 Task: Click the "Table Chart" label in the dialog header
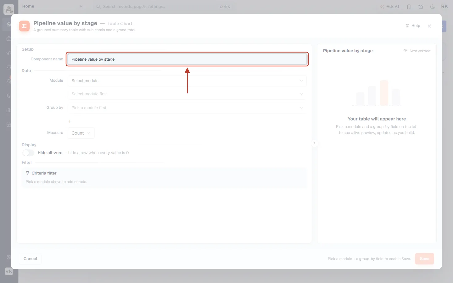coord(120,24)
